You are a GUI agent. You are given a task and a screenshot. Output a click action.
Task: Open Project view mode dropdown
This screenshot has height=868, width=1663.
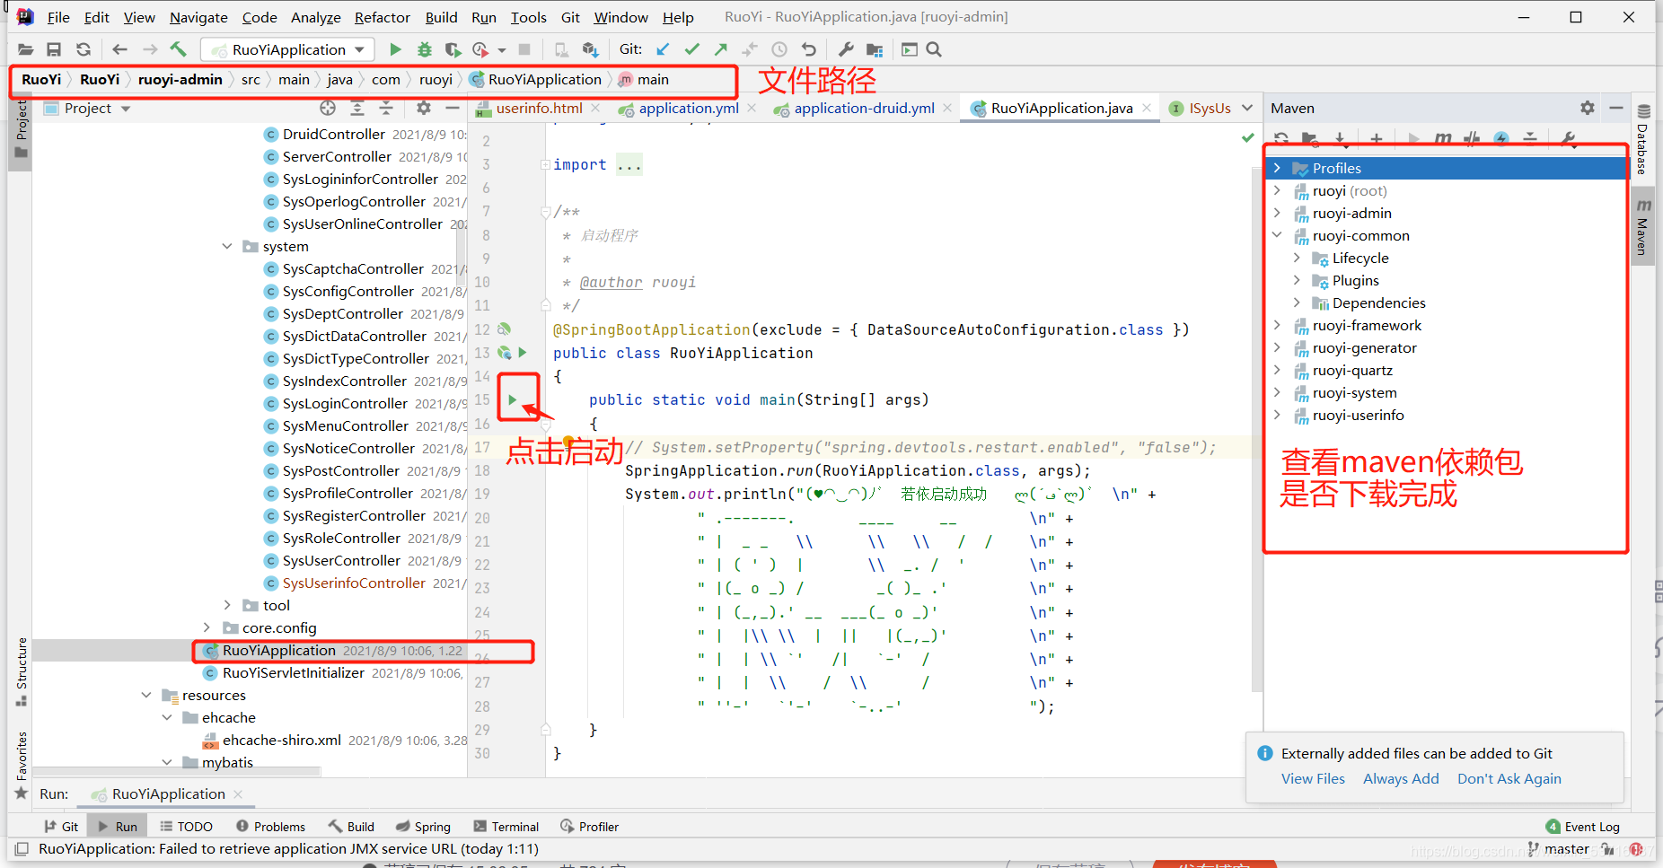click(126, 109)
